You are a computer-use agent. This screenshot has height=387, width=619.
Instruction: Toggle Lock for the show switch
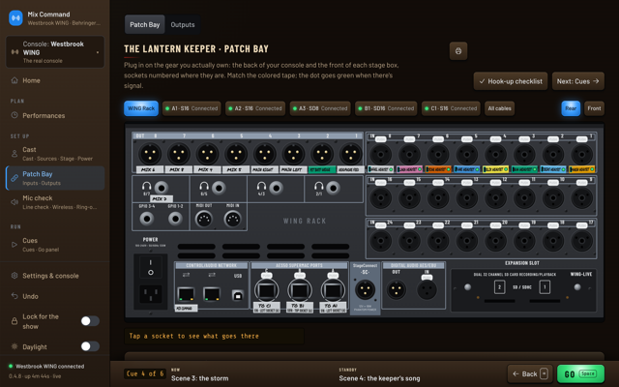pos(90,321)
